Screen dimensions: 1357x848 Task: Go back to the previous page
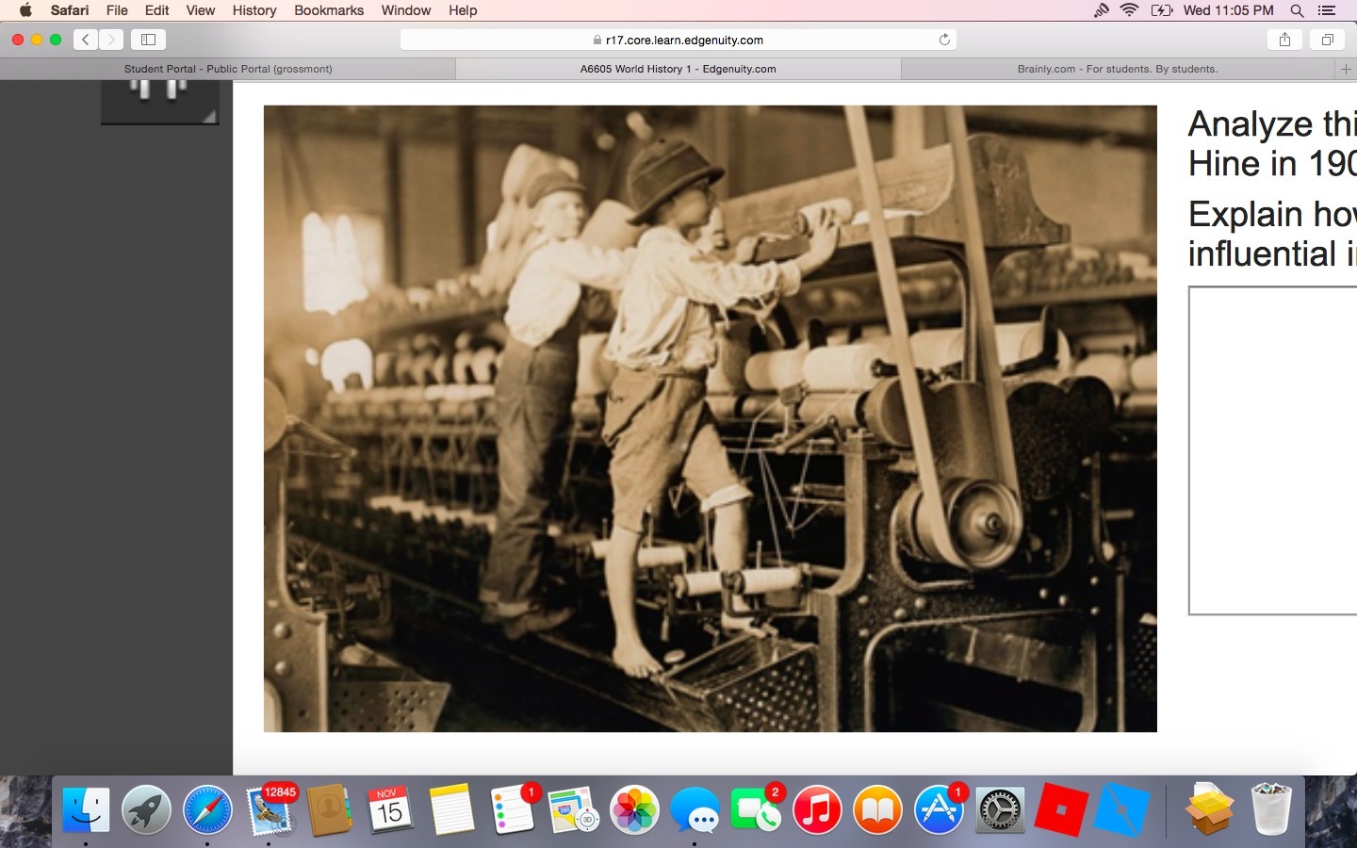86,40
